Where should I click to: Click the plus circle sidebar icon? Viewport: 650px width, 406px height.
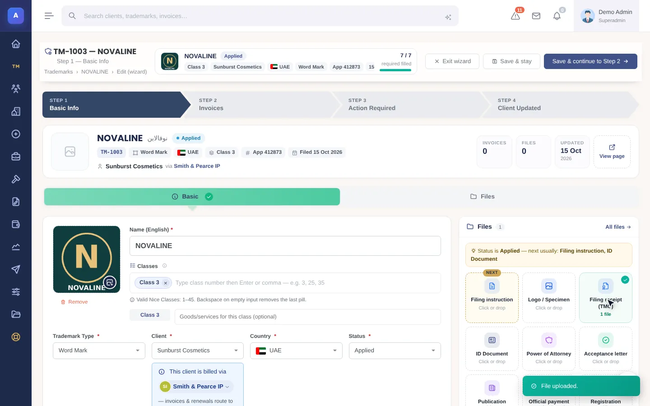click(x=16, y=134)
